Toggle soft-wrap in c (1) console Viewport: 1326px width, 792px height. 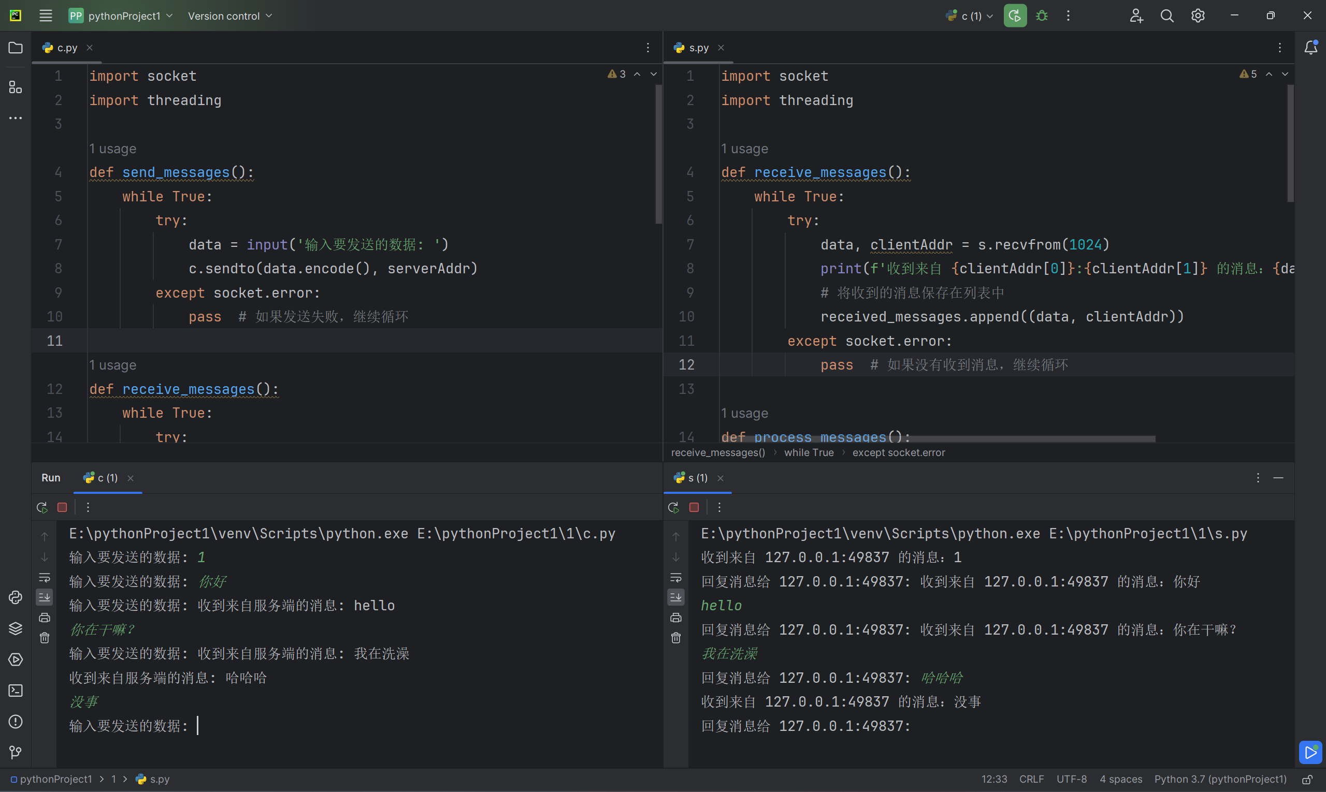(45, 578)
